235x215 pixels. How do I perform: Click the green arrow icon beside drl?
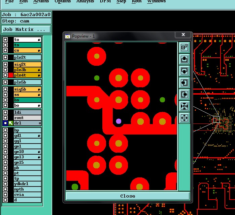pyautogui.click(x=11, y=123)
